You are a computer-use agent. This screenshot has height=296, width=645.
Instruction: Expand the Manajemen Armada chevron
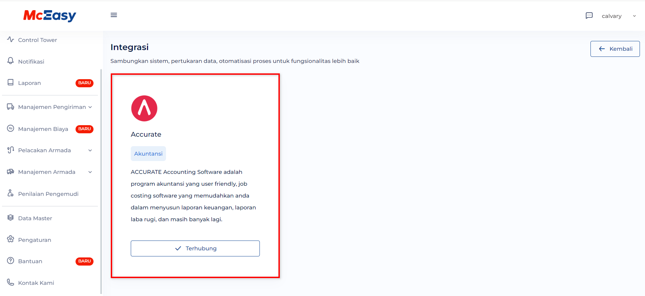(90, 172)
